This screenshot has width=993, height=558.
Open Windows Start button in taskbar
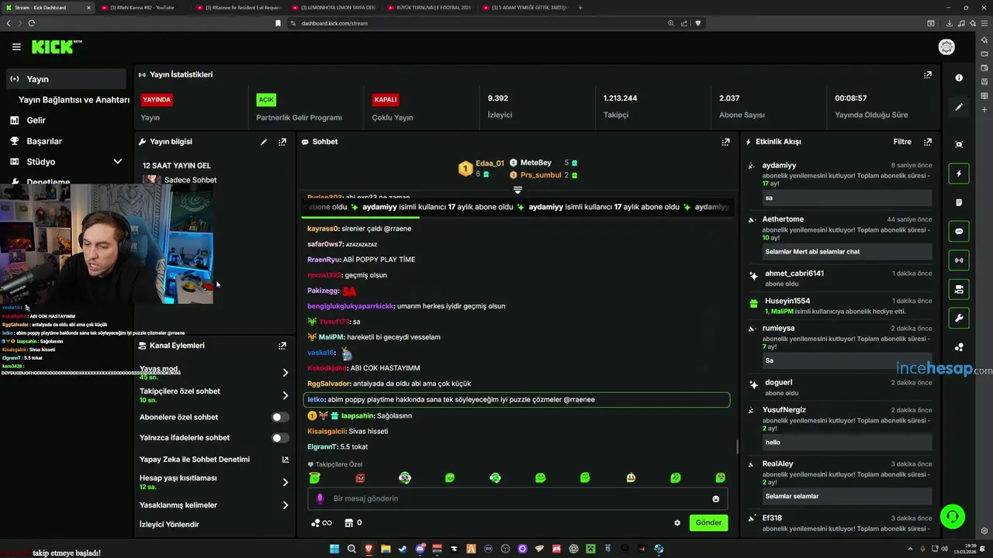tap(334, 549)
